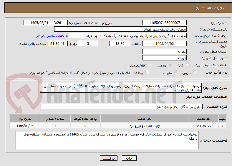Click the جزئیات اطلاعات نیاز page header

(x=210, y=8)
